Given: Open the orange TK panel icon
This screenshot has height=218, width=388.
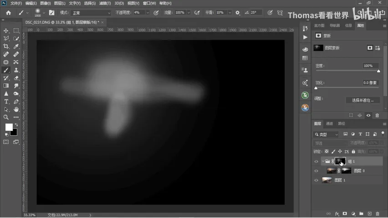Looking at the screenshot, I should click(305, 108).
